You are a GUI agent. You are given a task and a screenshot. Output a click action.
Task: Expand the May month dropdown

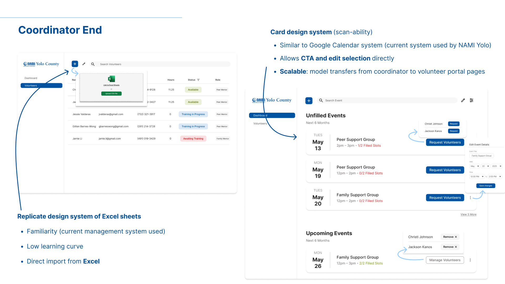[x=475, y=166]
